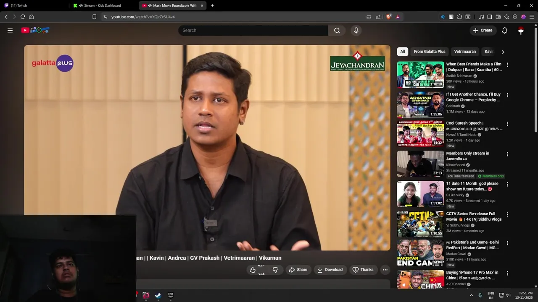Select the Kavin filter chip
The width and height of the screenshot is (538, 302).
[489, 52]
